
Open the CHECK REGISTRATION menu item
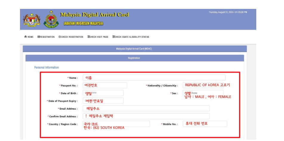coord(71,37)
